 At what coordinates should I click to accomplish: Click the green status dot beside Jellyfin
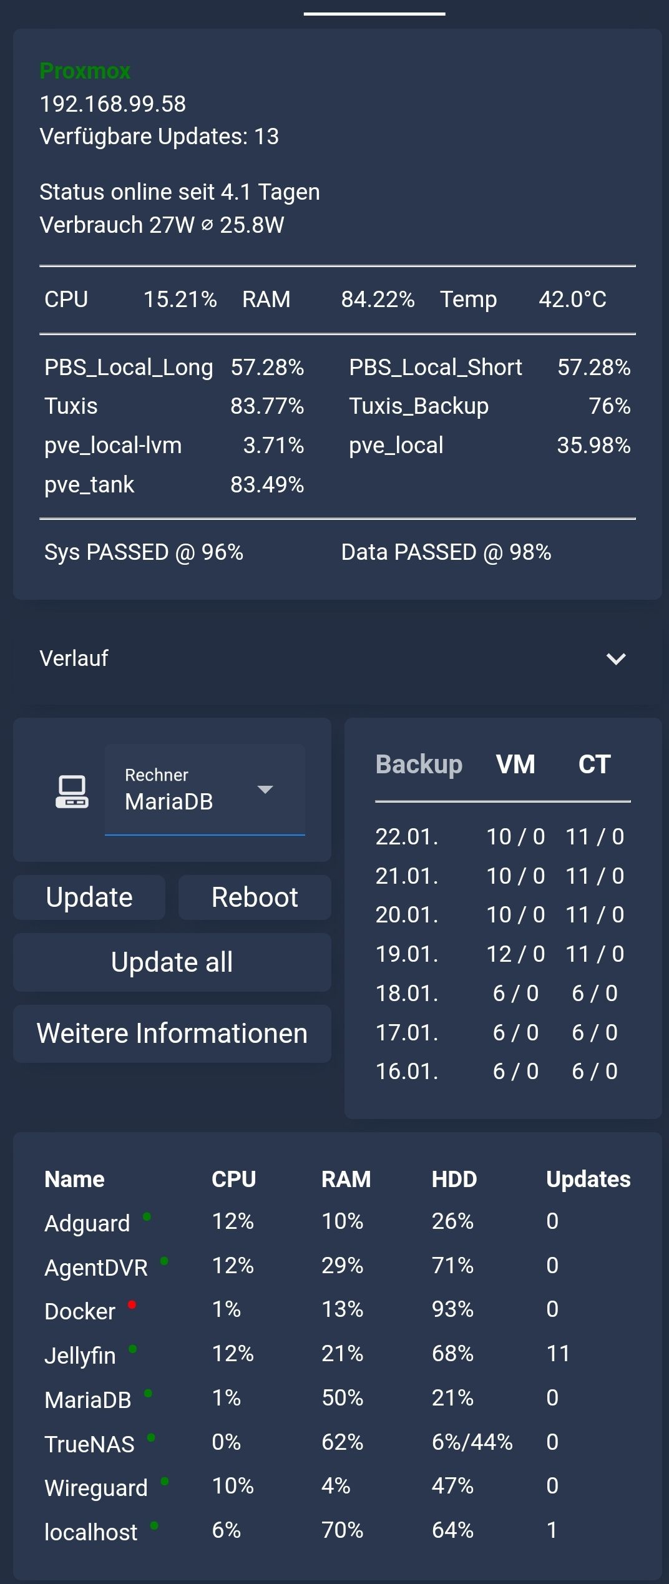coord(132,1349)
